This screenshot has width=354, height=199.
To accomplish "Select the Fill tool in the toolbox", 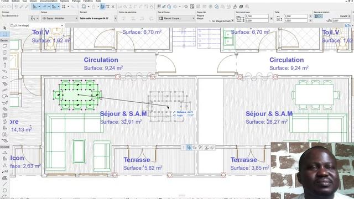I will pyautogui.click(x=5, y=178).
